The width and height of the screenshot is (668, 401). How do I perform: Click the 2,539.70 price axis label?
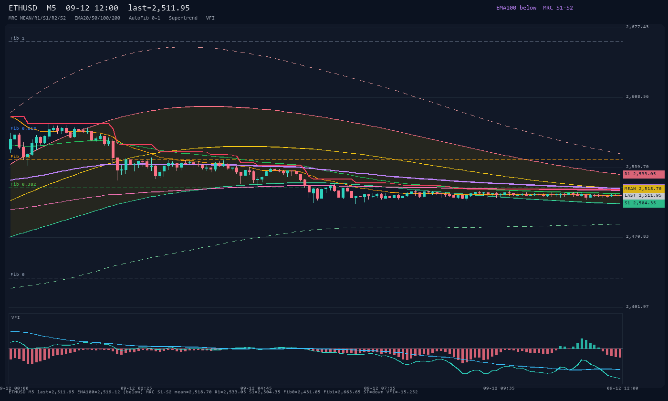pyautogui.click(x=637, y=167)
